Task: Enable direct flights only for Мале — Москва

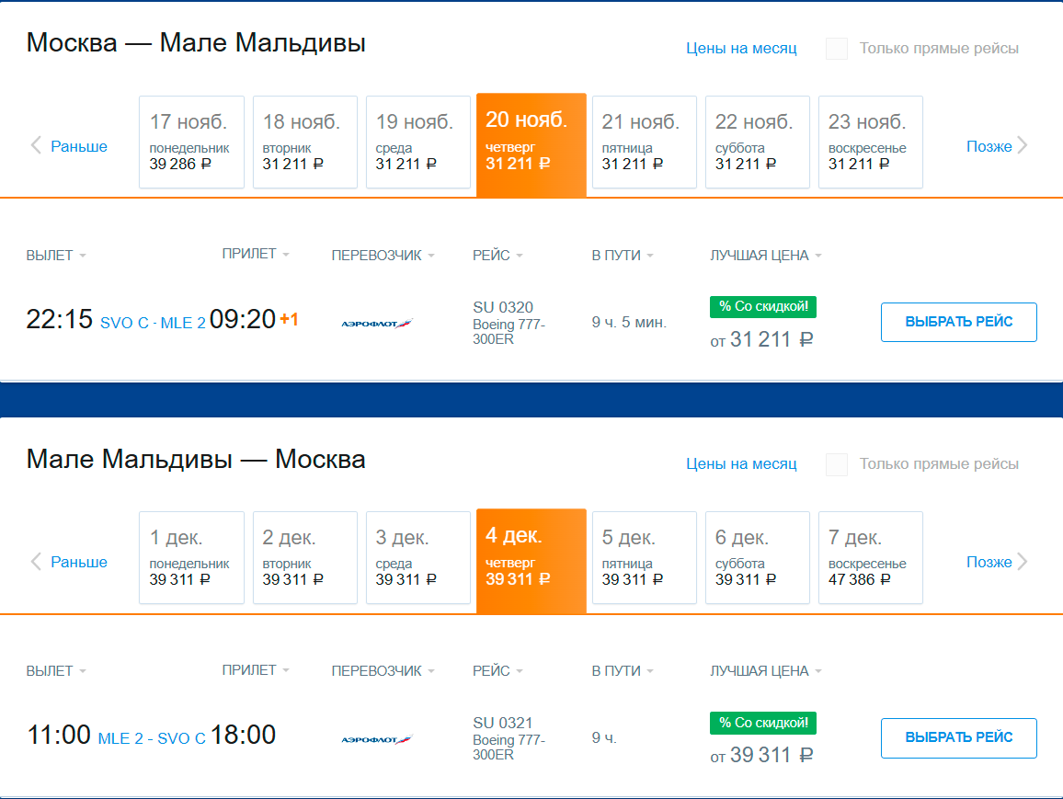Action: pyautogui.click(x=837, y=464)
